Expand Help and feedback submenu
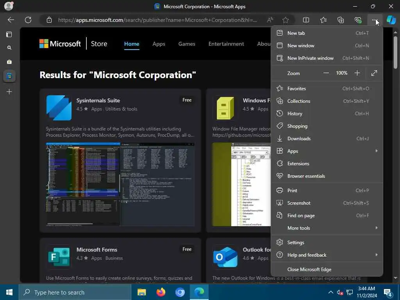400x300 pixels. click(327, 255)
